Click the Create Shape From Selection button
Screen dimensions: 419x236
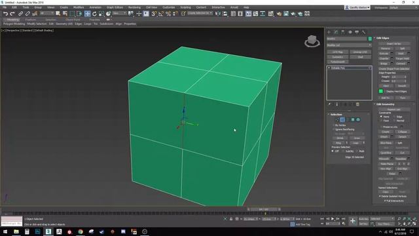[394, 69]
